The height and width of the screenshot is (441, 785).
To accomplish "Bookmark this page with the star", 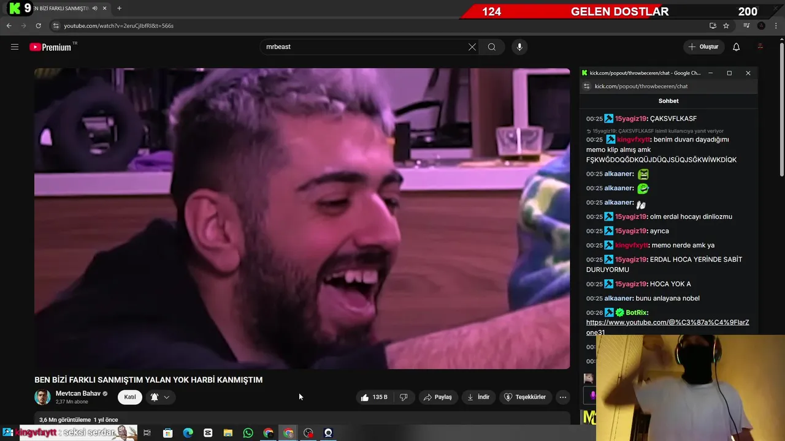I will (x=726, y=26).
